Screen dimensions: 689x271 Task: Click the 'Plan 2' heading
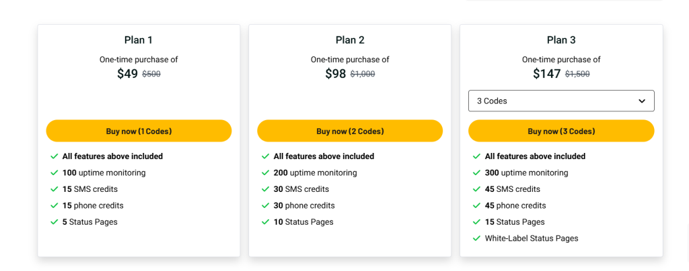350,40
